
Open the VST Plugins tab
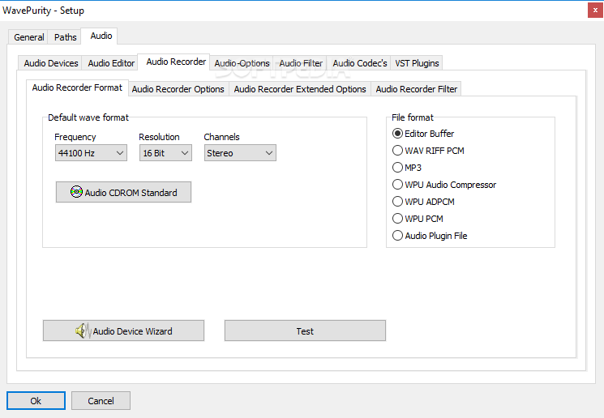pyautogui.click(x=417, y=63)
